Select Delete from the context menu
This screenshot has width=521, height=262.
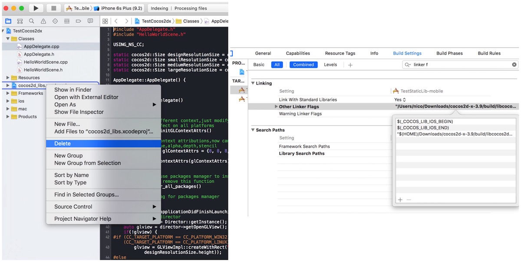click(62, 143)
